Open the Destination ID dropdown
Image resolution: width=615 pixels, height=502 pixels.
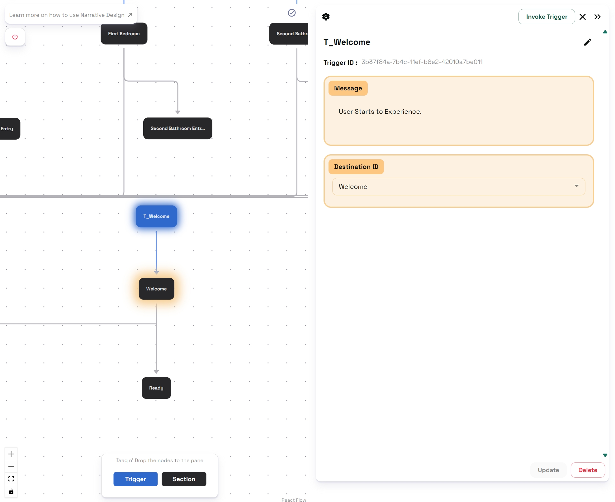click(458, 187)
